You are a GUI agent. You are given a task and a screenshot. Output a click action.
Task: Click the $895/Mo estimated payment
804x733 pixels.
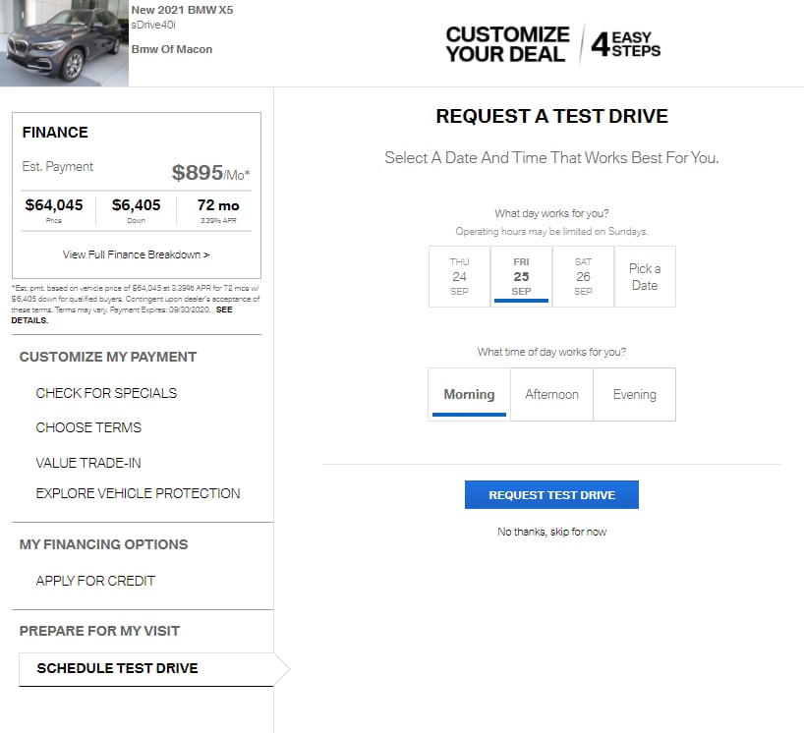click(x=210, y=173)
